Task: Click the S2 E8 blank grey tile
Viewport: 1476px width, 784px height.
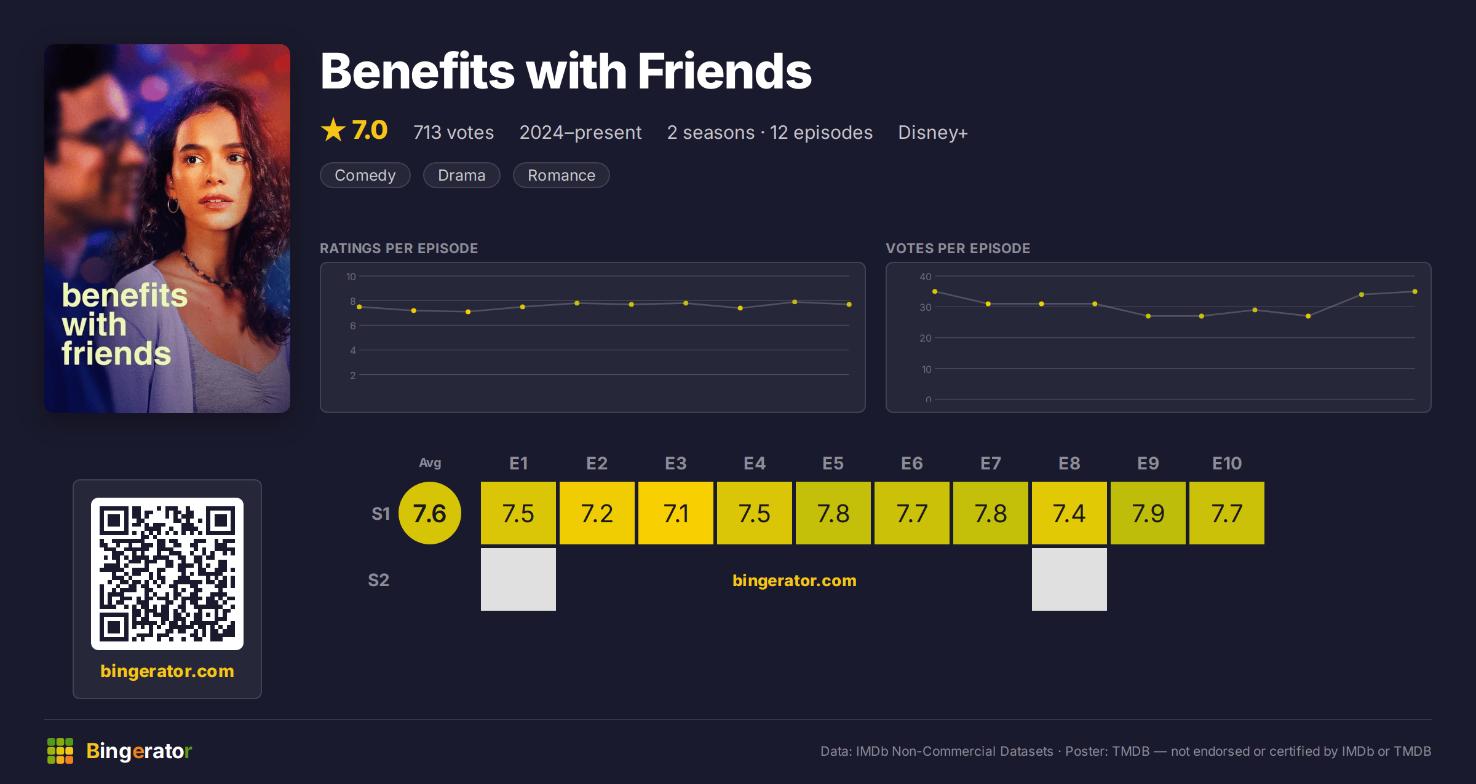Action: click(1069, 579)
